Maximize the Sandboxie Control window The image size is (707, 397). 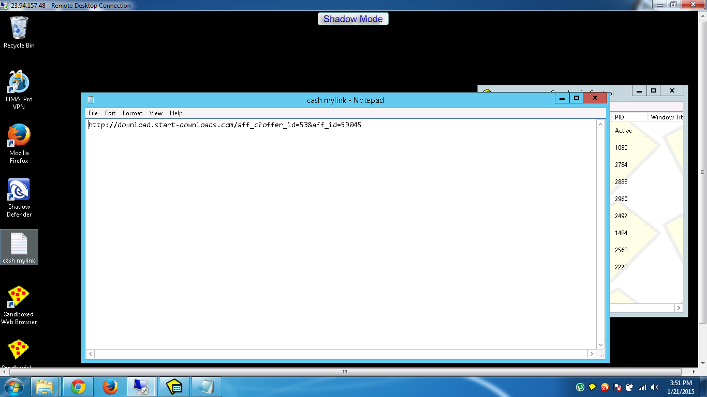(x=654, y=90)
